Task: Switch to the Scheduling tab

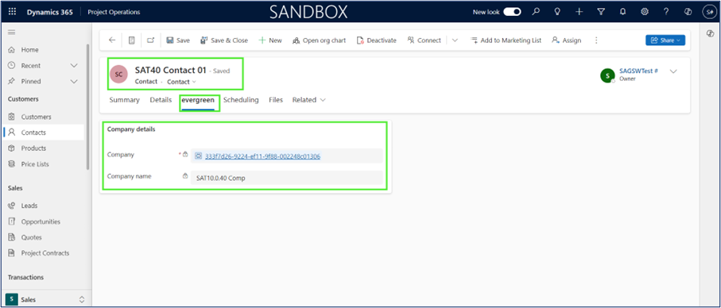Action: pos(241,99)
